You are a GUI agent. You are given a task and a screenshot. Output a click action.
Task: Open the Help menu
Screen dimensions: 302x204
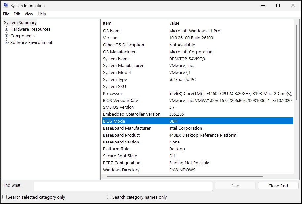(42, 14)
